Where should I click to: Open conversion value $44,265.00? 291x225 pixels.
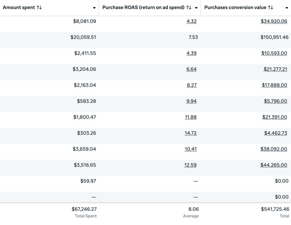click(274, 165)
